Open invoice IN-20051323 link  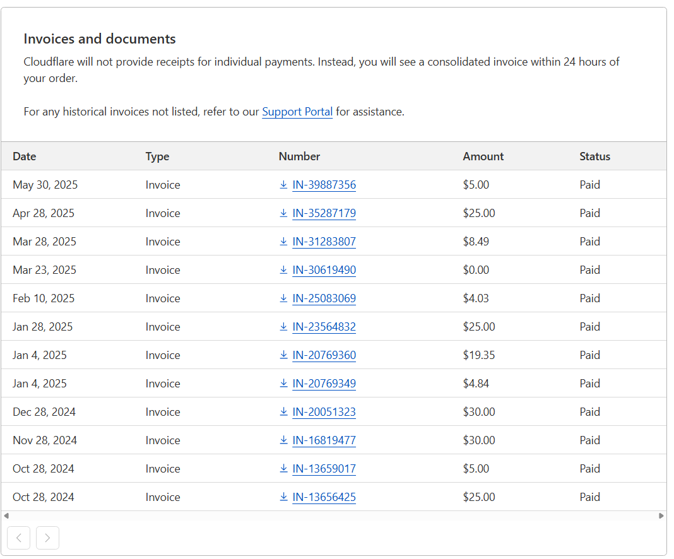tap(324, 412)
